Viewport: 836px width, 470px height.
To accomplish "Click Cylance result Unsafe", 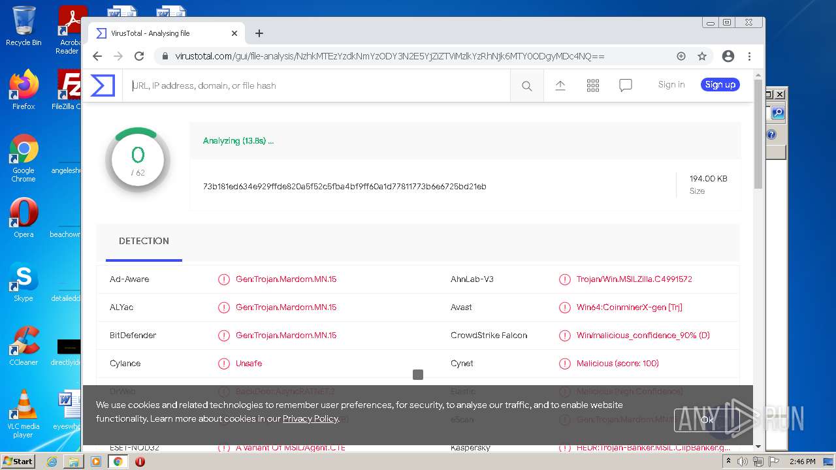I will click(249, 363).
